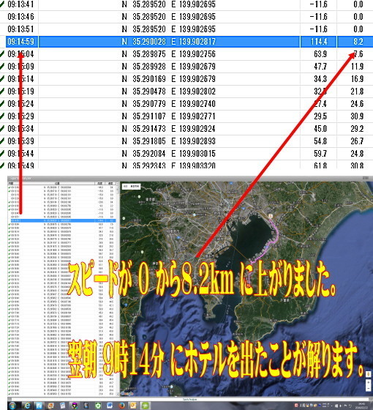Click coordinates N 35.290028 E 139.902817

(x=169, y=41)
